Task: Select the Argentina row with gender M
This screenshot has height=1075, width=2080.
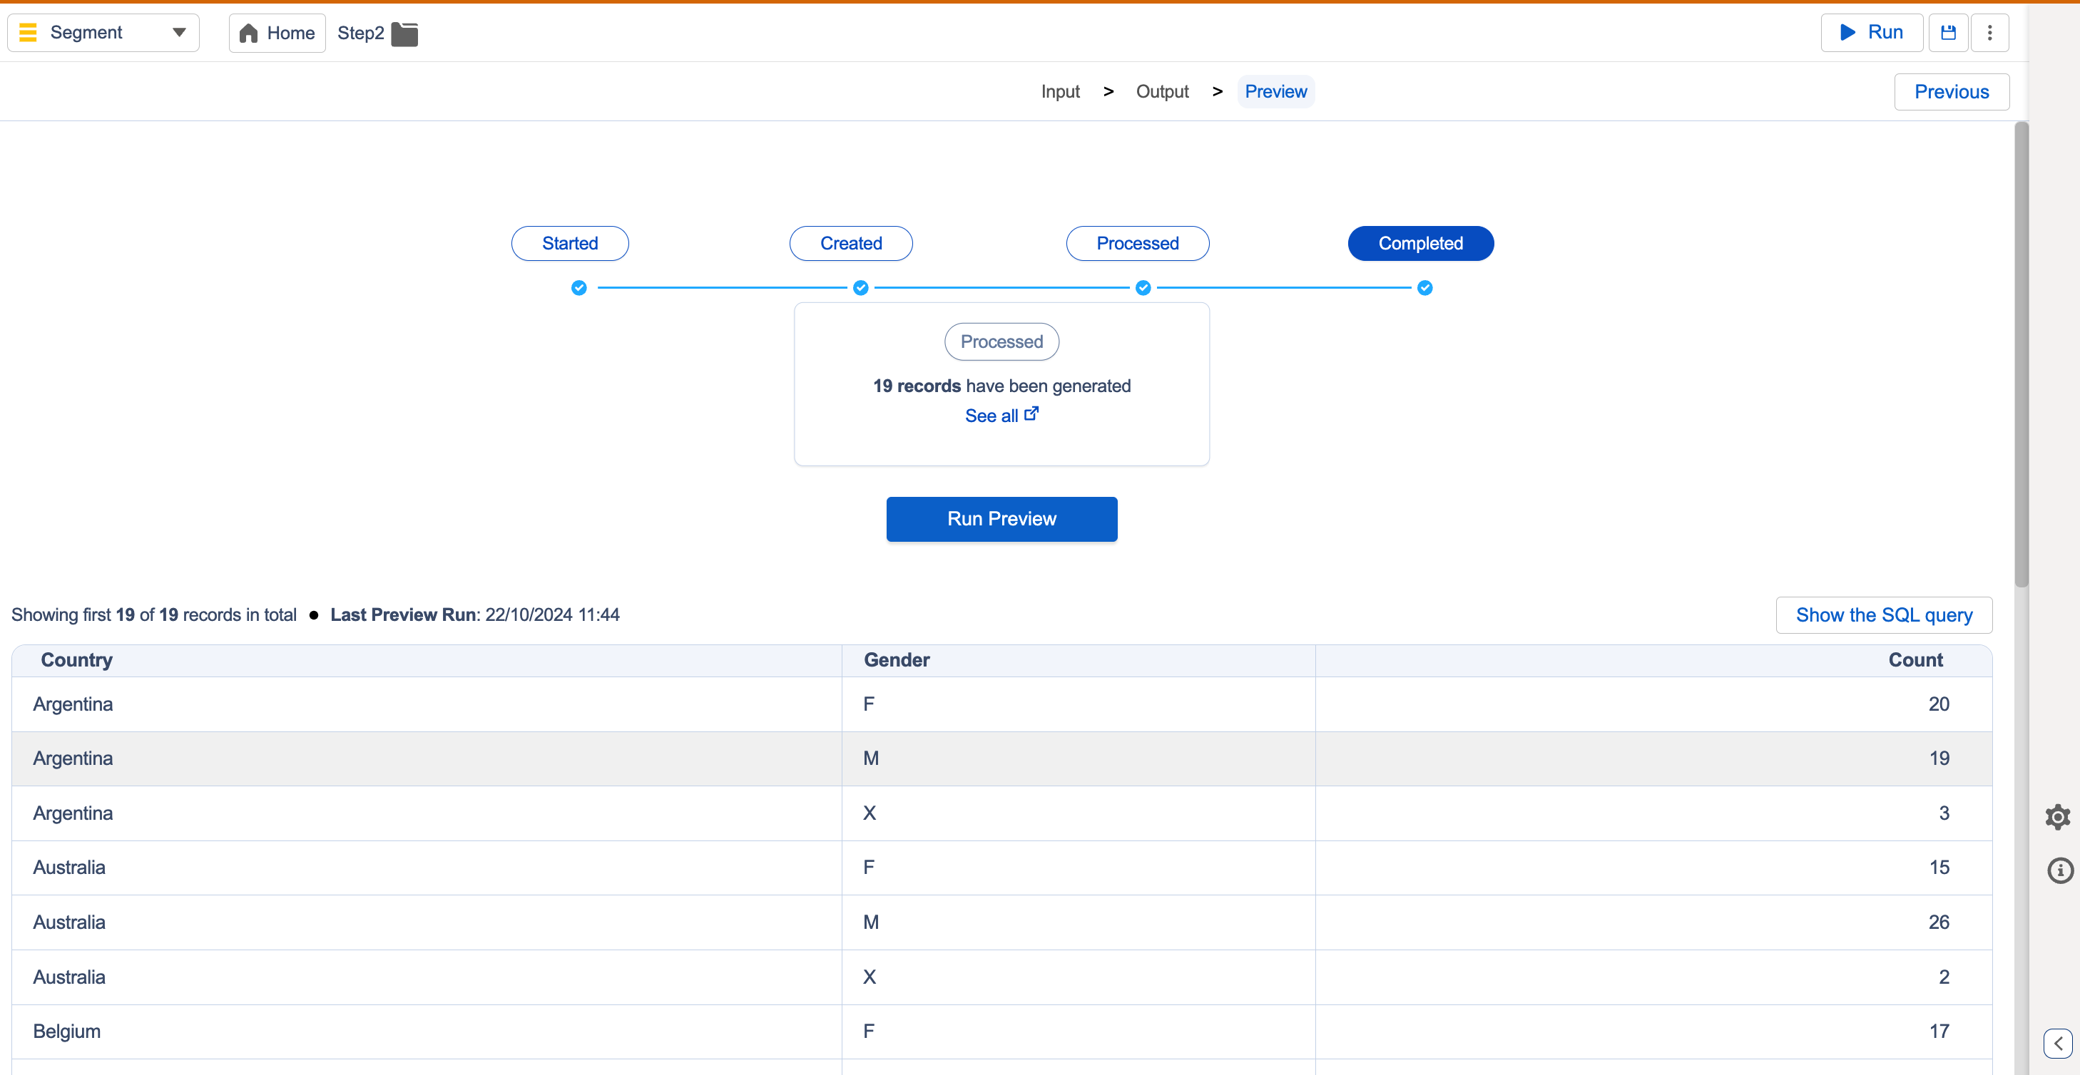Action: [x=1001, y=758]
